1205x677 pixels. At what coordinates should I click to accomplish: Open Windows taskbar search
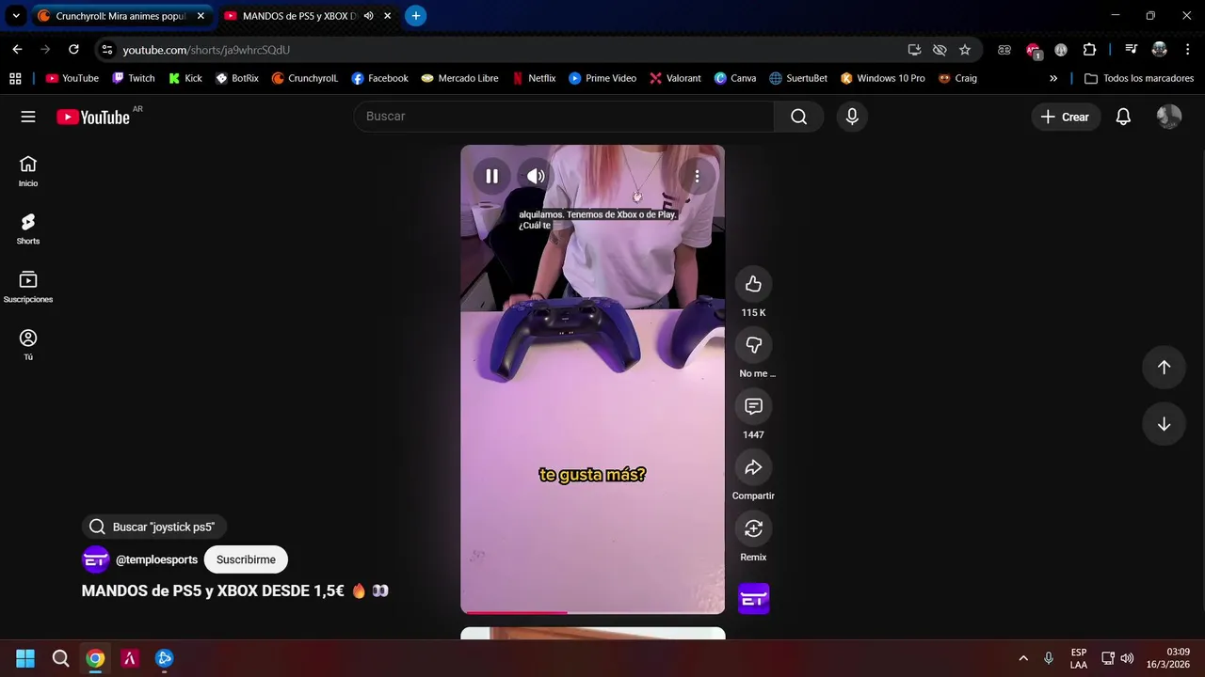click(x=60, y=658)
